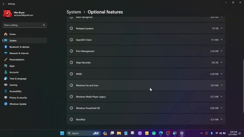Open Network & internet settings

[x=24, y=53]
